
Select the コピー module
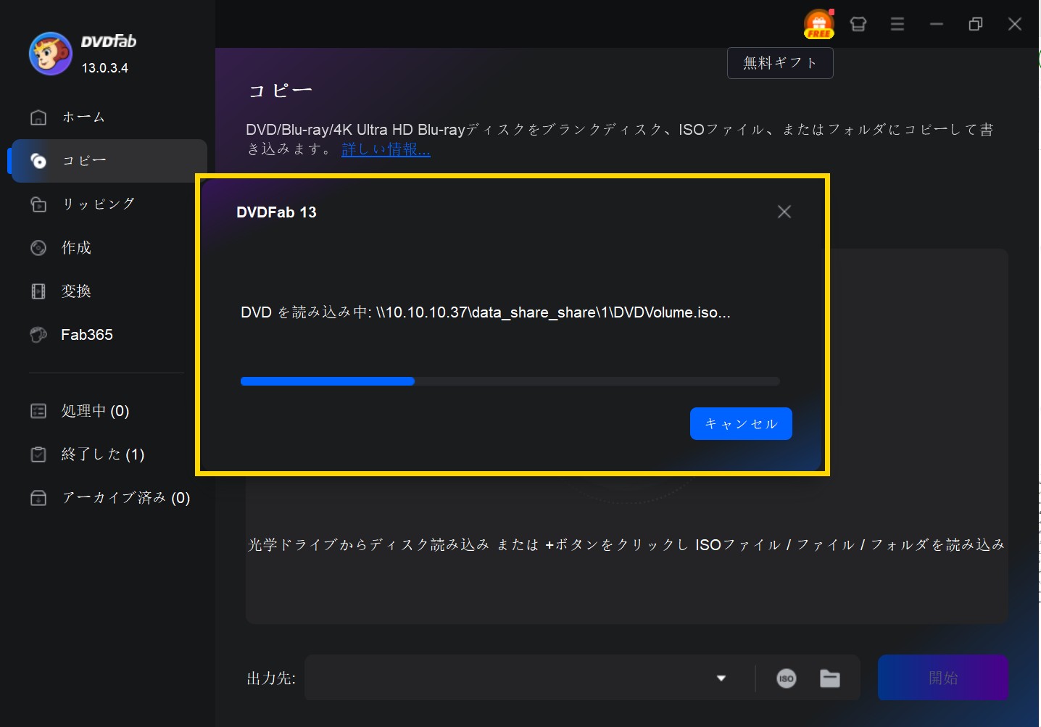coord(109,160)
